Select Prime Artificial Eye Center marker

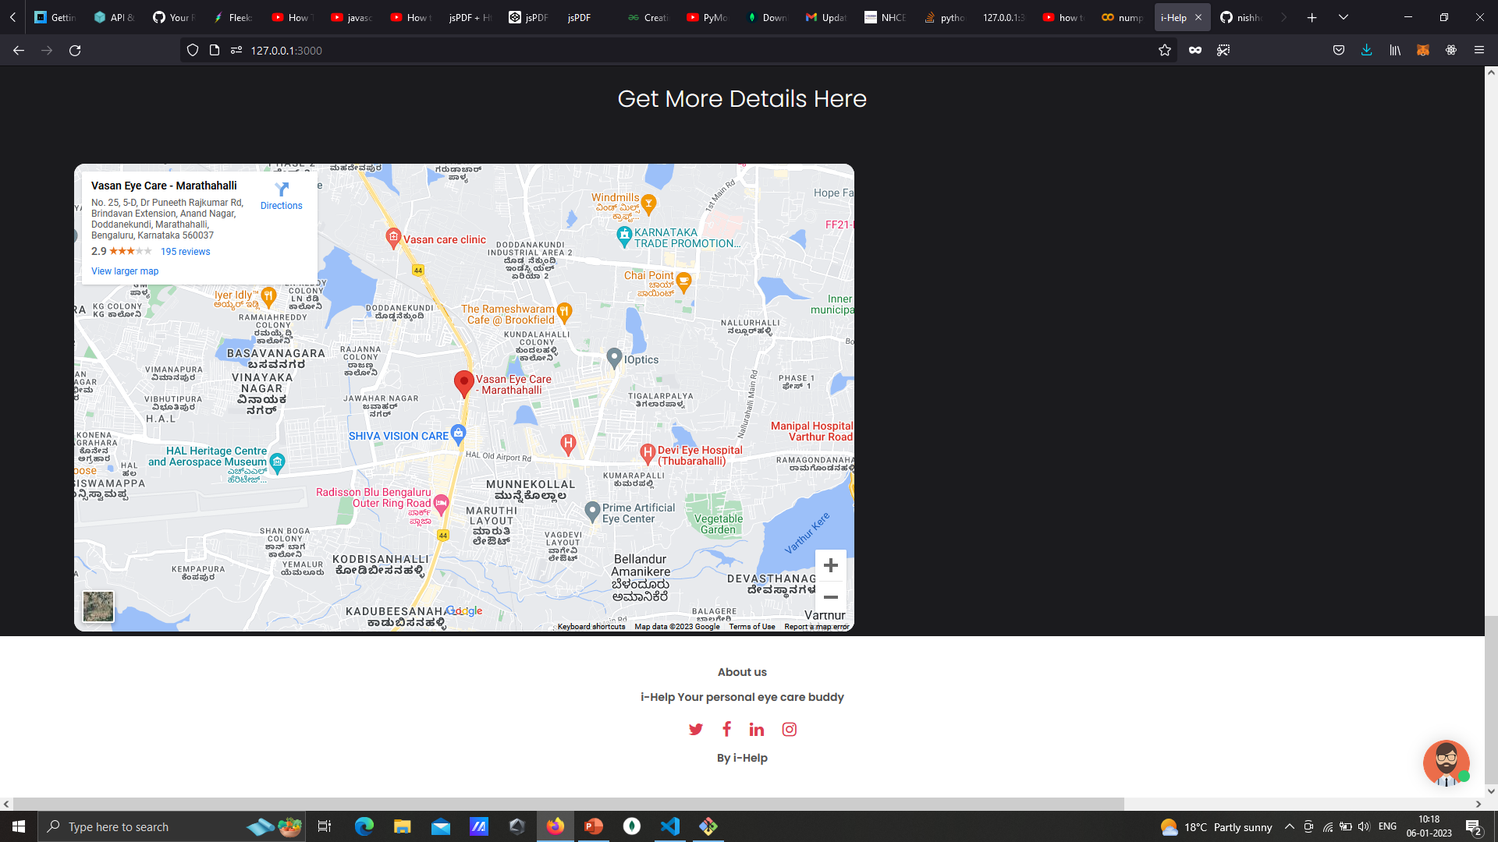tap(592, 511)
